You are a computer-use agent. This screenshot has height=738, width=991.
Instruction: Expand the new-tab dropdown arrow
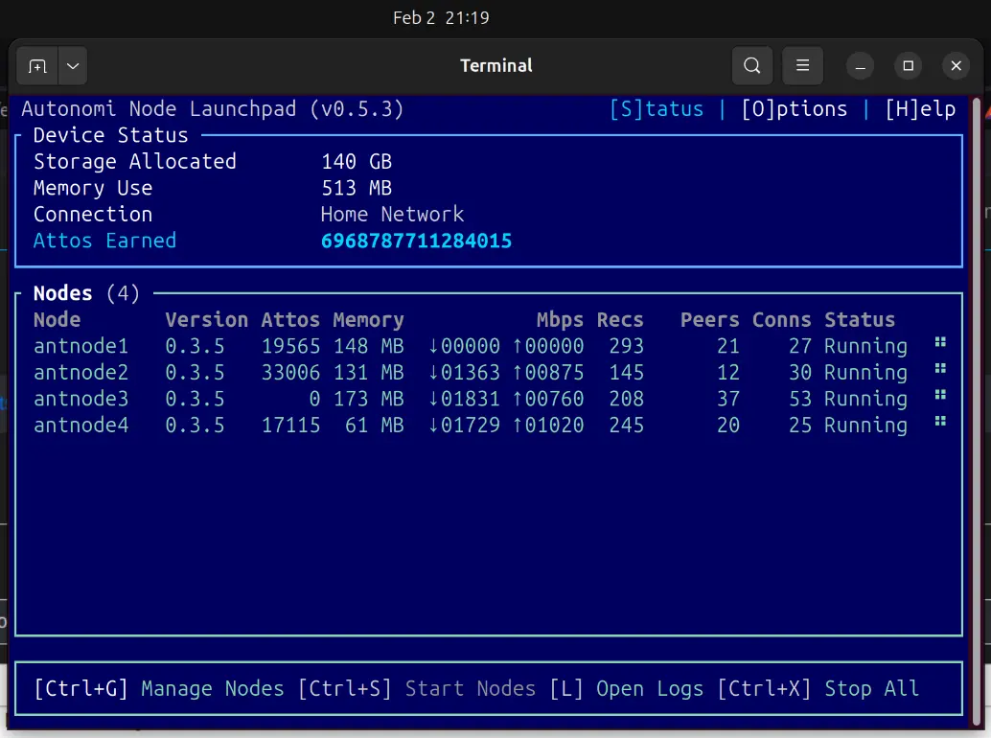pyautogui.click(x=73, y=66)
